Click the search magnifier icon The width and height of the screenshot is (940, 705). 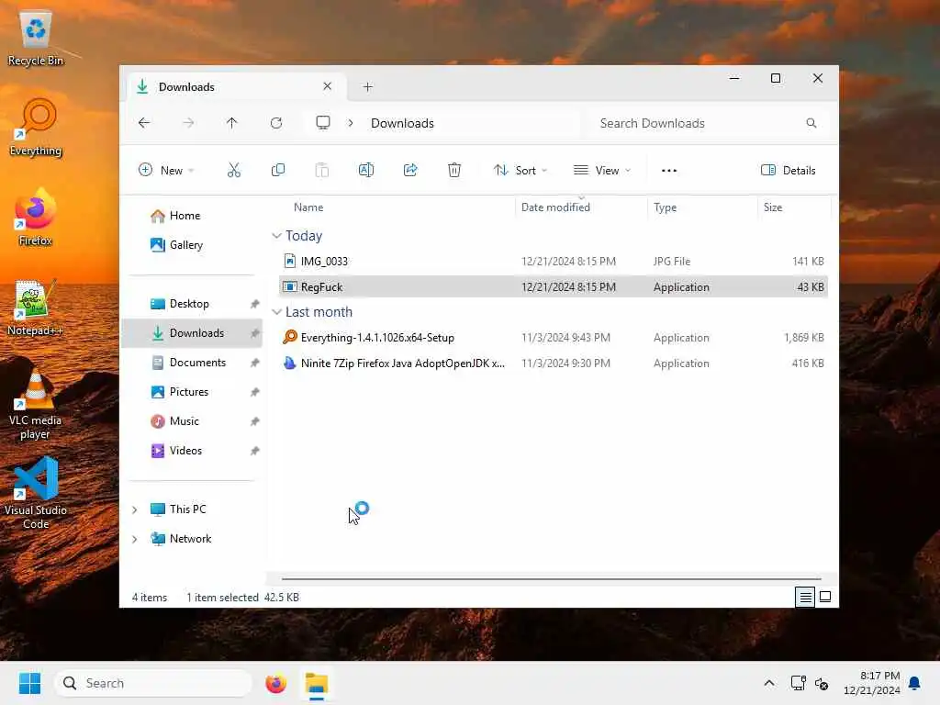point(811,123)
